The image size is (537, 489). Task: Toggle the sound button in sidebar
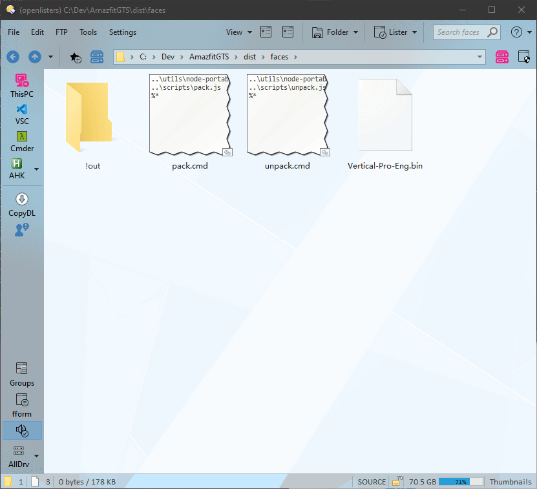(x=22, y=430)
